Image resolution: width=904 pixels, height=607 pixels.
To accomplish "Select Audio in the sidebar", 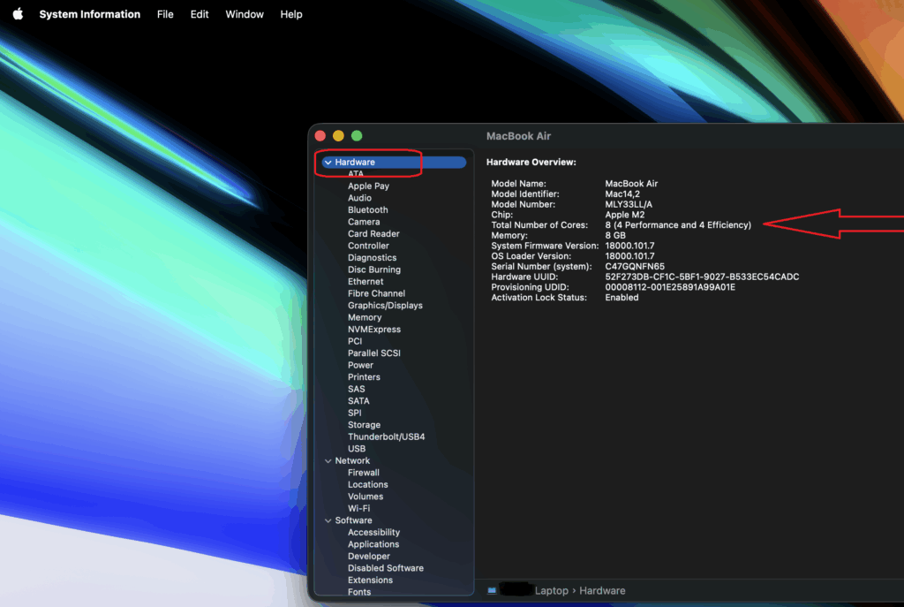I will coord(359,198).
